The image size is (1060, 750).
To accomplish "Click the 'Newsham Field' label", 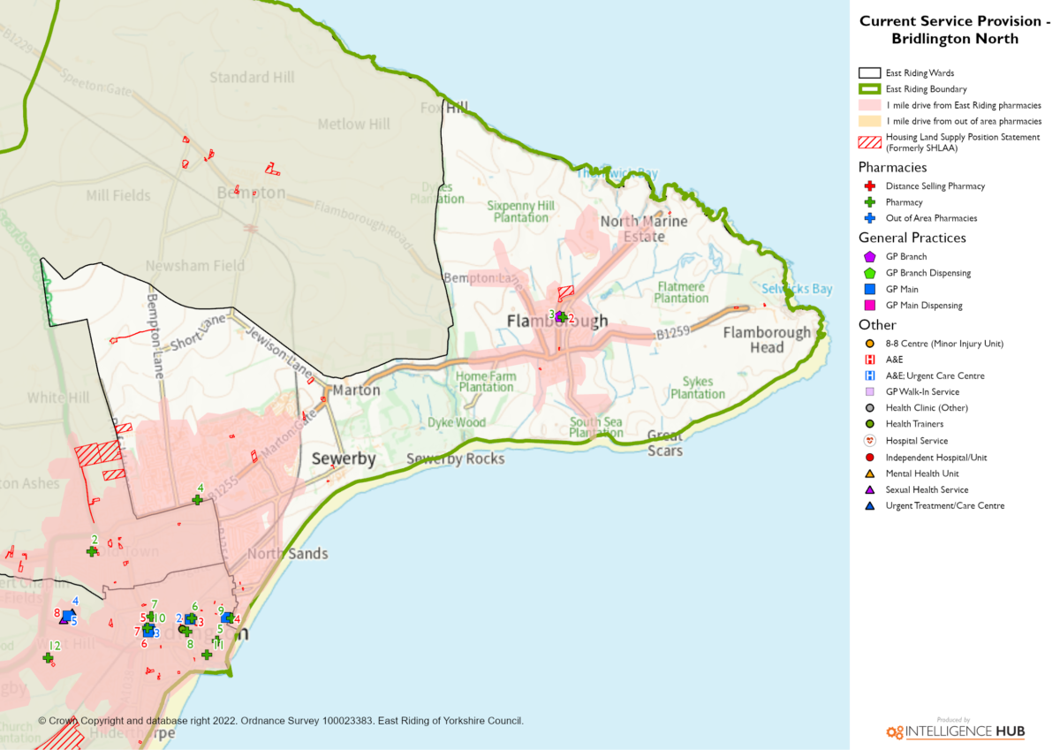I will [195, 266].
